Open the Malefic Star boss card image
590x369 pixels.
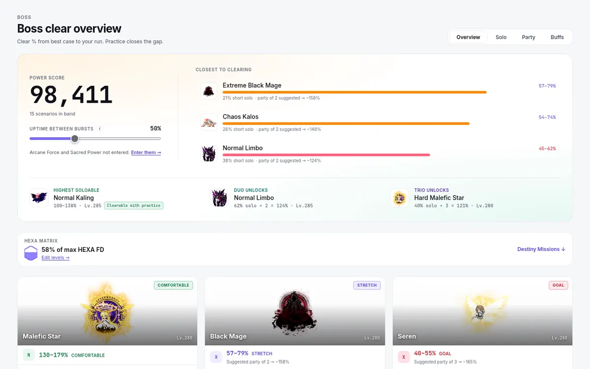tap(107, 311)
